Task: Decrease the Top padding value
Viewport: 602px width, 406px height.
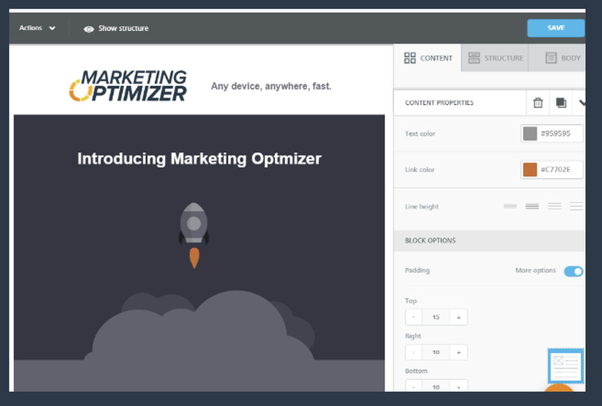Action: [x=414, y=318]
